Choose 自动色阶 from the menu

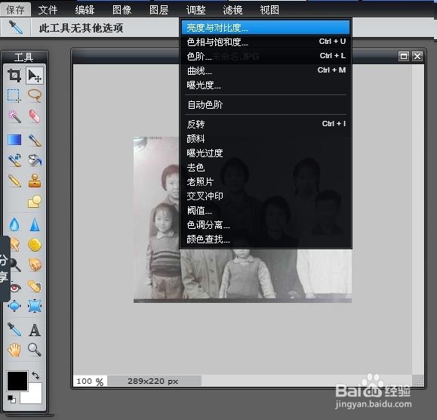coord(266,105)
